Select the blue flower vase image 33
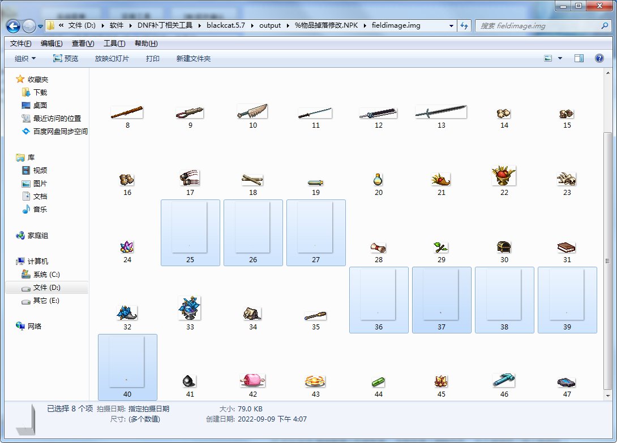 (x=189, y=308)
